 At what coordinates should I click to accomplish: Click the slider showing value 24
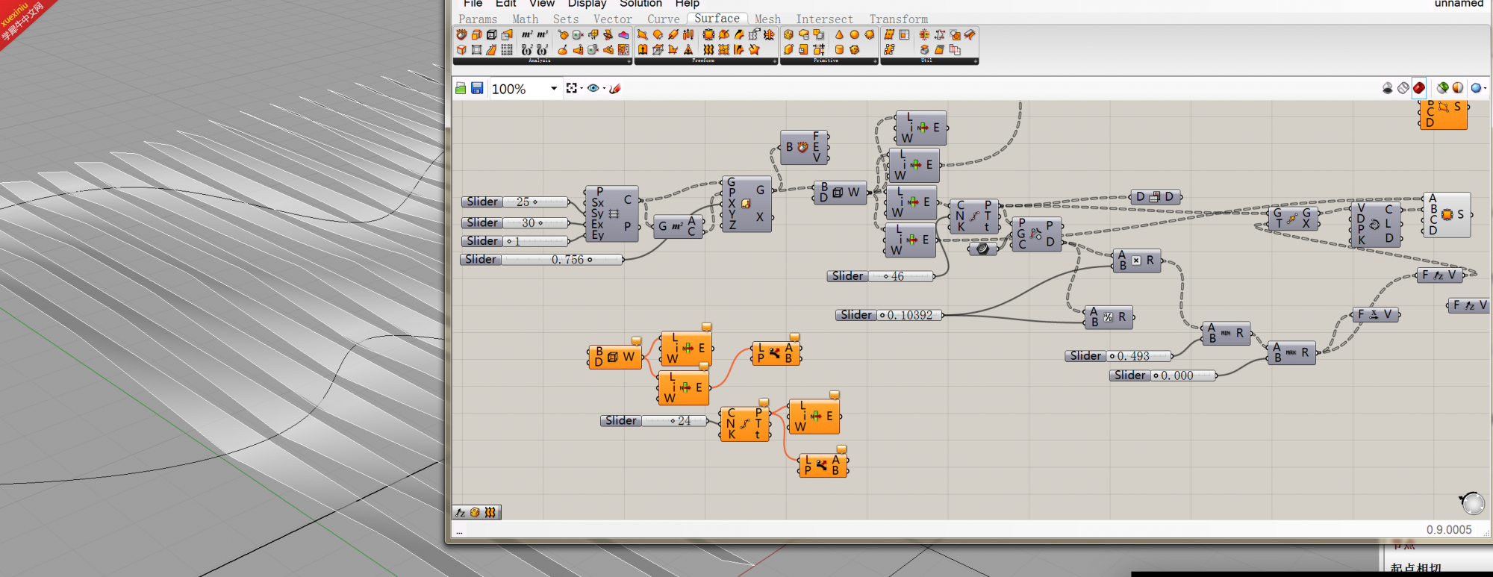654,421
